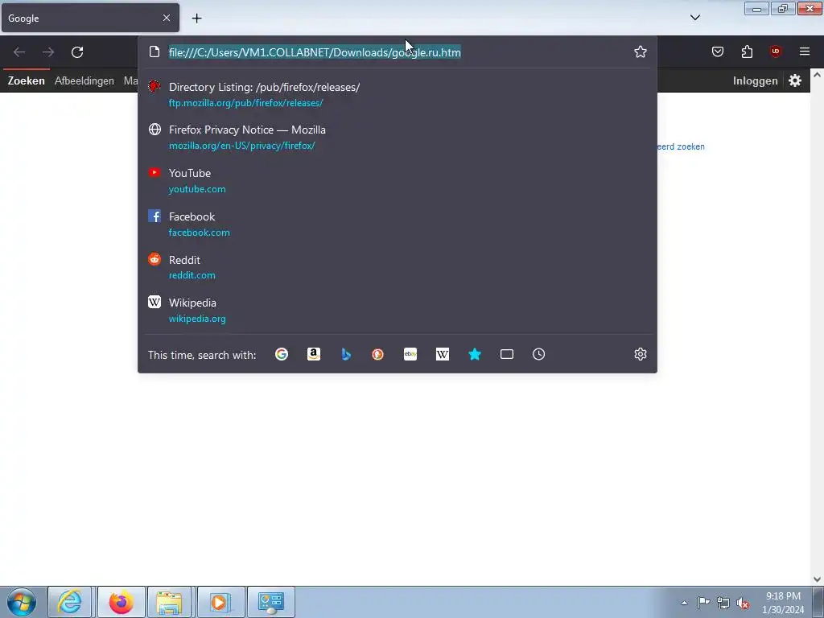Open a new tab with plus button
The height and width of the screenshot is (618, 824).
click(x=196, y=19)
